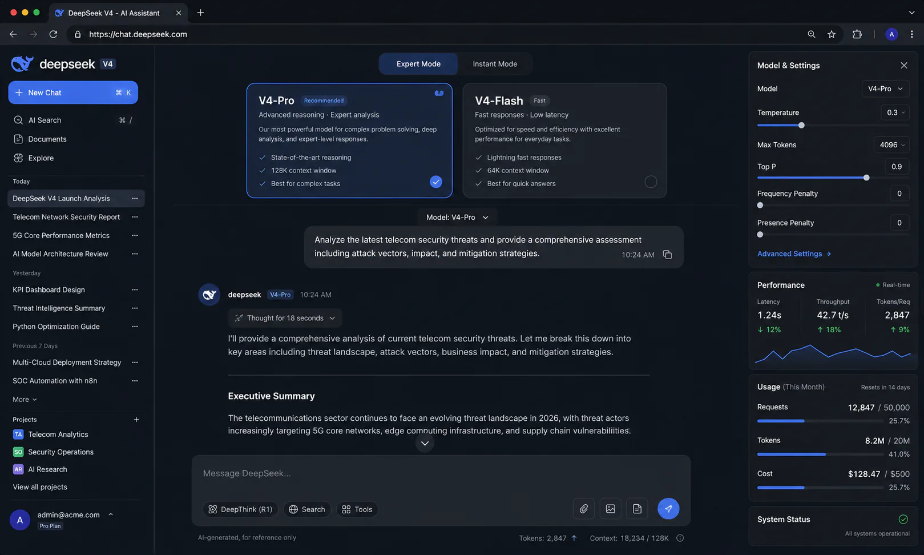Screen dimensions: 924x555
Task: Open the browser tab list chevron
Action: click(x=911, y=13)
